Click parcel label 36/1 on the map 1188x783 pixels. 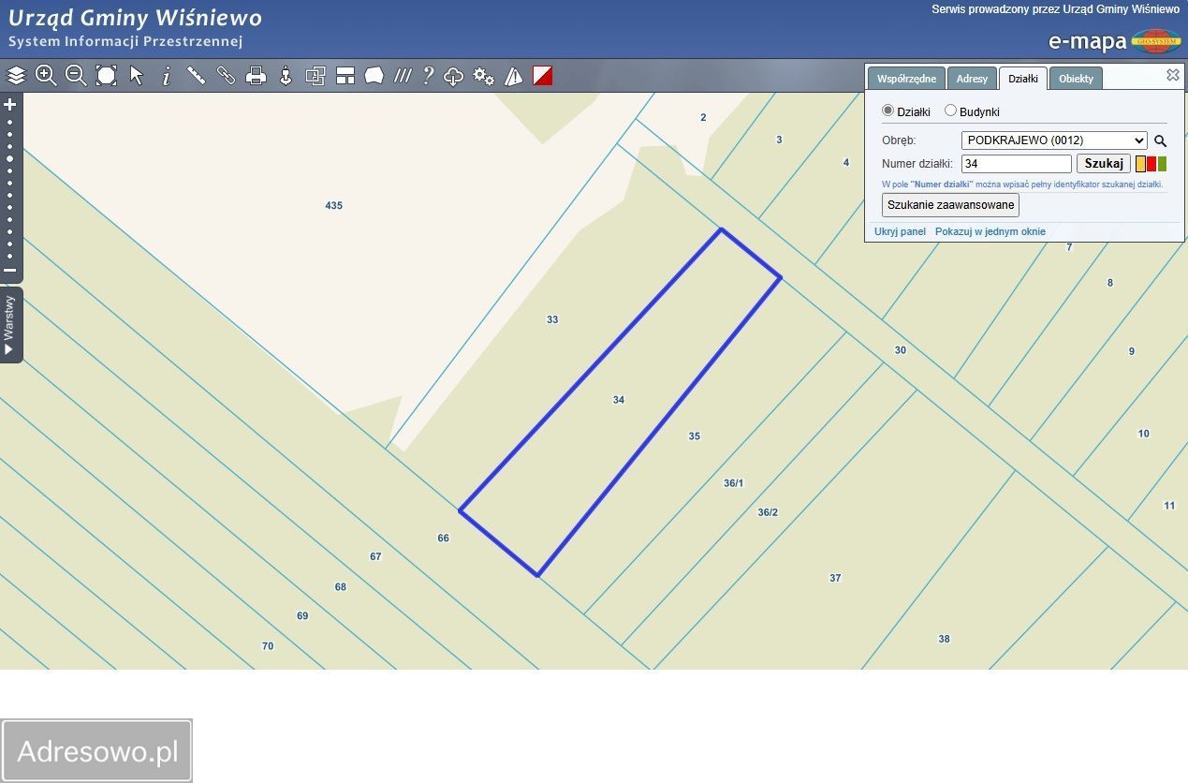733,483
